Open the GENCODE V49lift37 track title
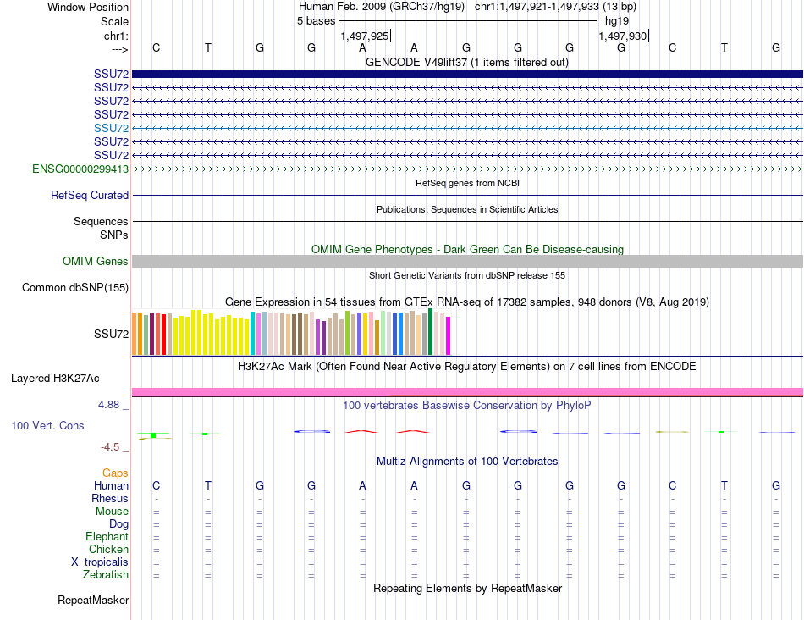Screen dimensions: 804x620 tap(466, 62)
